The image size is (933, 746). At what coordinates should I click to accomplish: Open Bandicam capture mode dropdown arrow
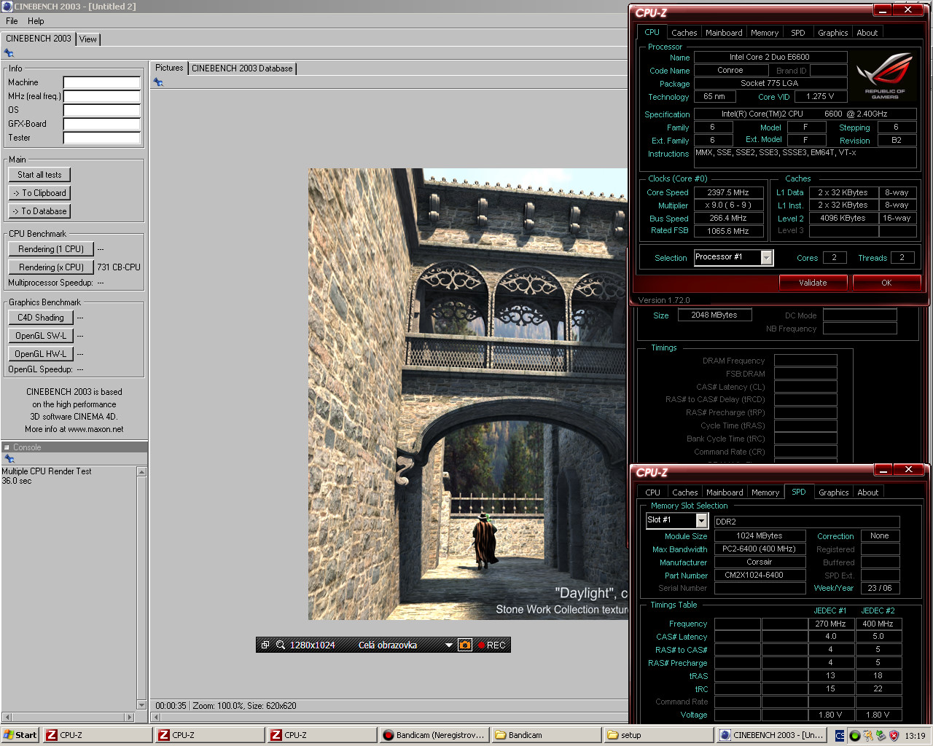[x=449, y=645]
